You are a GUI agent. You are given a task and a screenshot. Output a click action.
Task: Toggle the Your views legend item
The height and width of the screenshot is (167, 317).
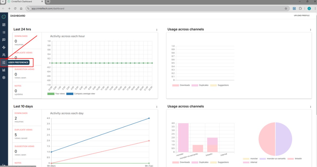(56, 94)
